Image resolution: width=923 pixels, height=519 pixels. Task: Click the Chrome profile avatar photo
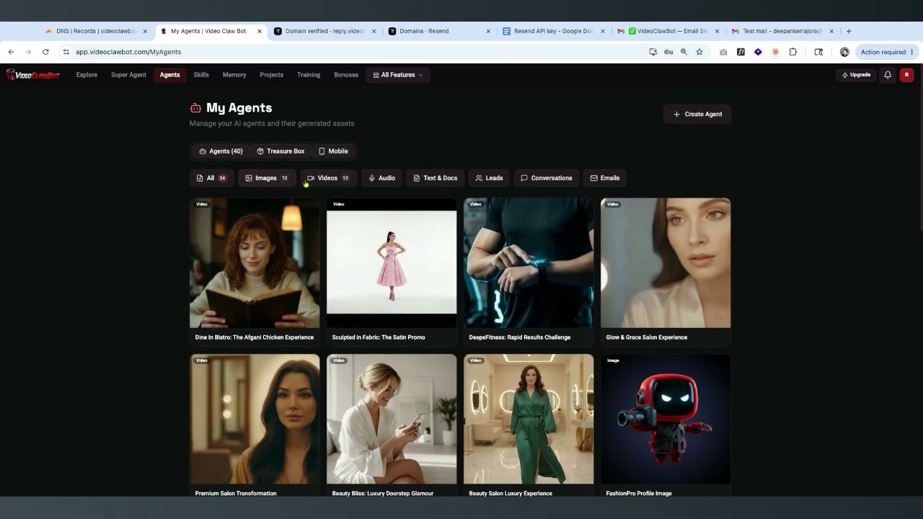[844, 52]
